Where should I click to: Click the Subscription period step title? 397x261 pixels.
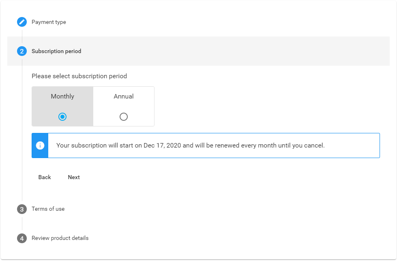(56, 51)
